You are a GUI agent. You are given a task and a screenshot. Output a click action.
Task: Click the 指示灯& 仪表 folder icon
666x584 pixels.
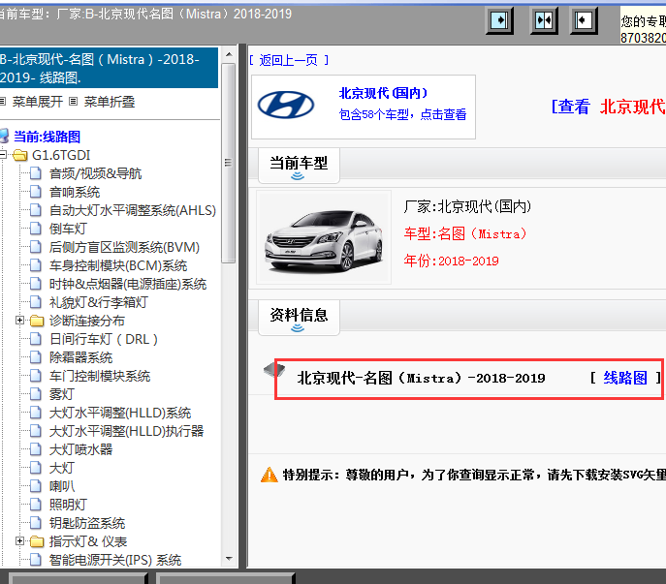pyautogui.click(x=37, y=541)
